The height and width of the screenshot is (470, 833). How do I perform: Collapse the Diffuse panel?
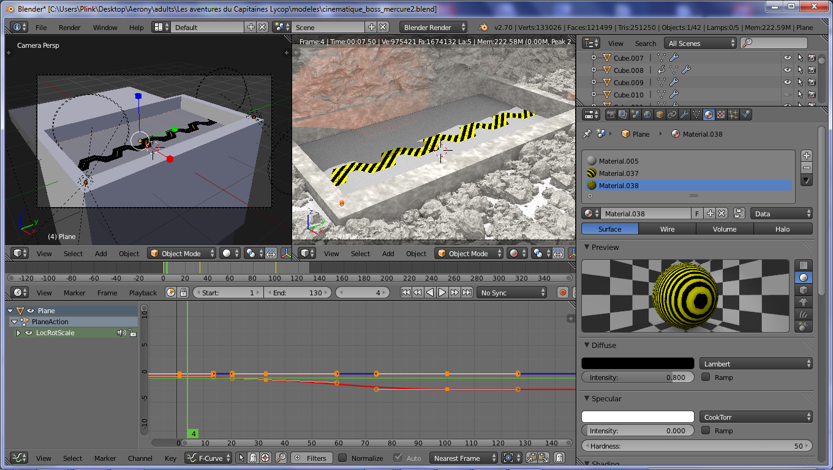click(587, 345)
